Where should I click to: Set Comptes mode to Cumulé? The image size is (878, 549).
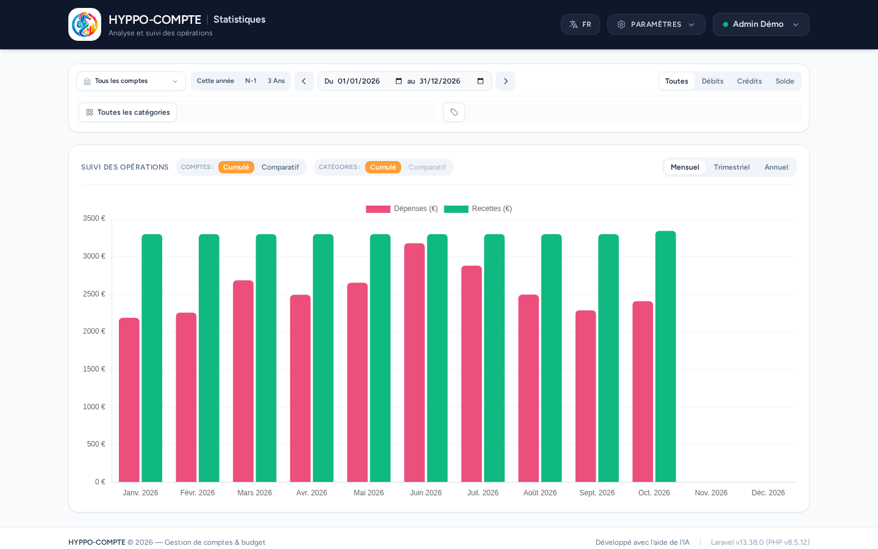(x=236, y=167)
